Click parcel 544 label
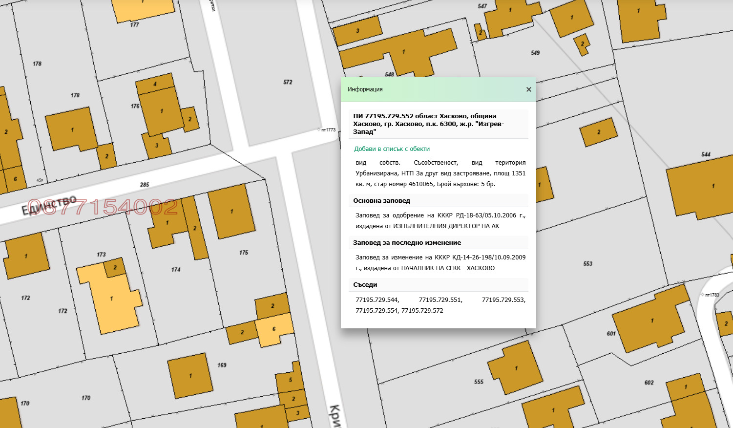Screen dimensions: 733x428 point(706,154)
